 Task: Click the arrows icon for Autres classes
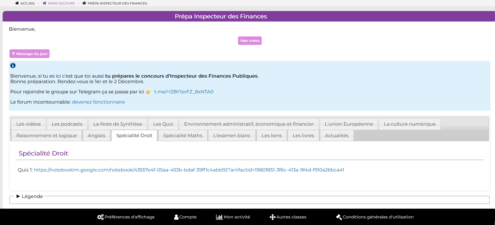pyautogui.click(x=272, y=217)
